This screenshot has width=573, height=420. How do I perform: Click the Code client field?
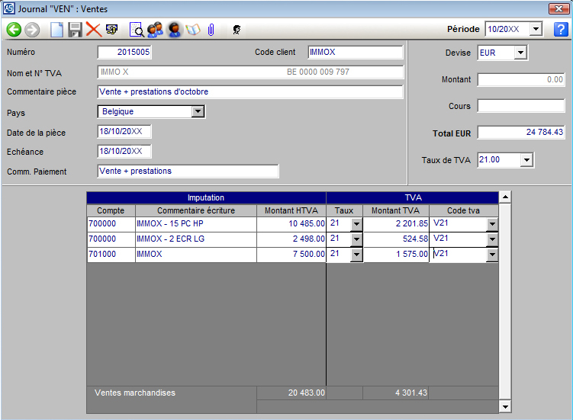coord(355,53)
